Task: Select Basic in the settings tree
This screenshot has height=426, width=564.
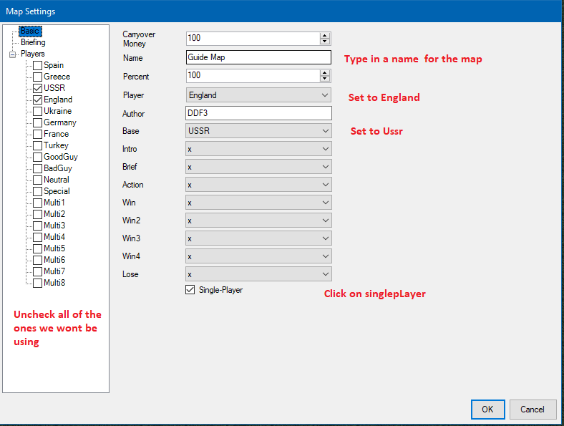Action: (30, 32)
